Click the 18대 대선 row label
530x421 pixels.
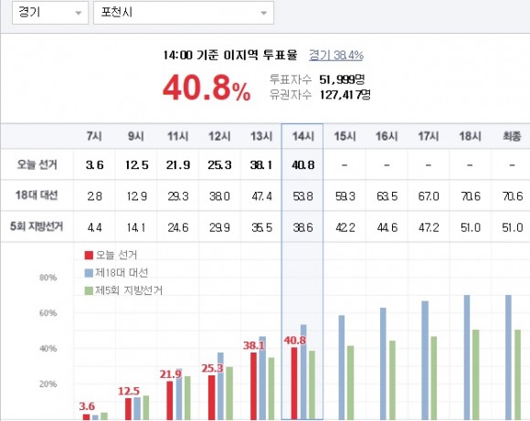pyautogui.click(x=37, y=195)
